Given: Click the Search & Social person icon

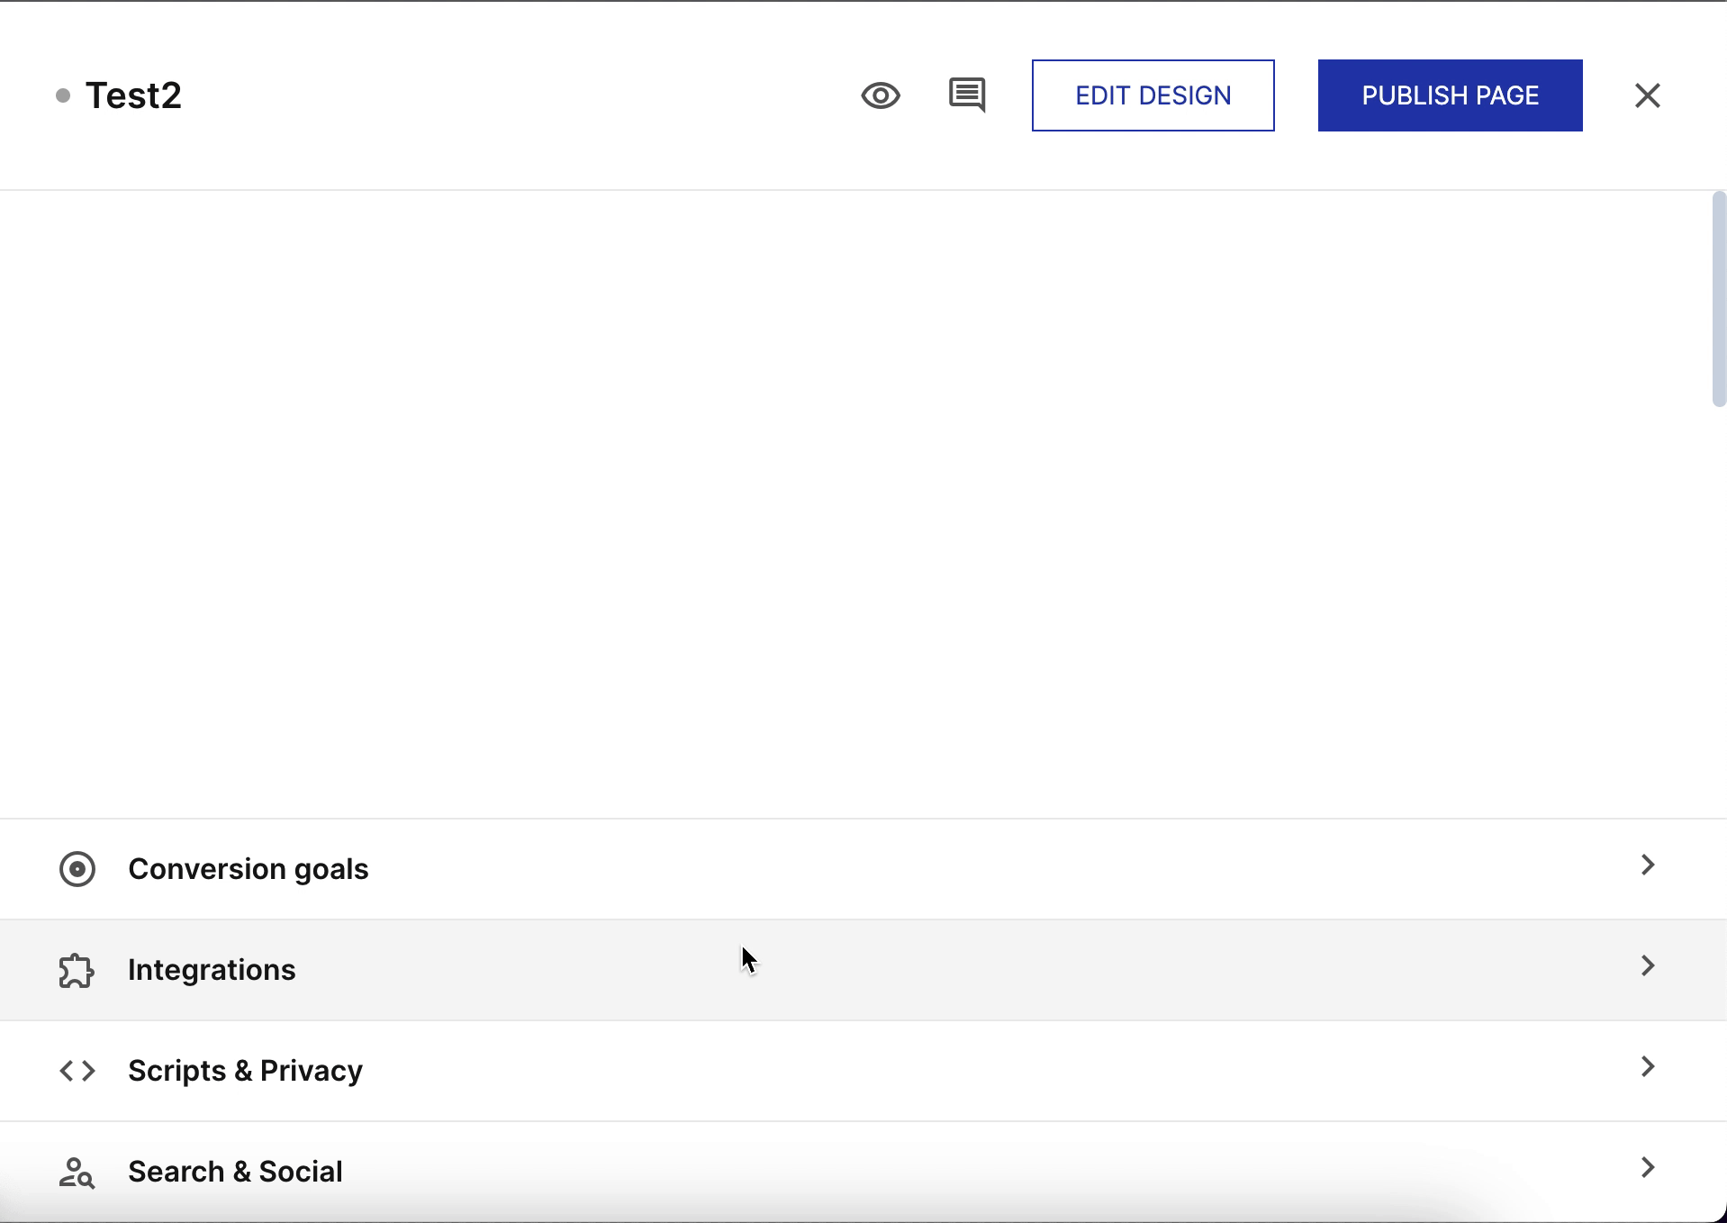Looking at the screenshot, I should [77, 1172].
